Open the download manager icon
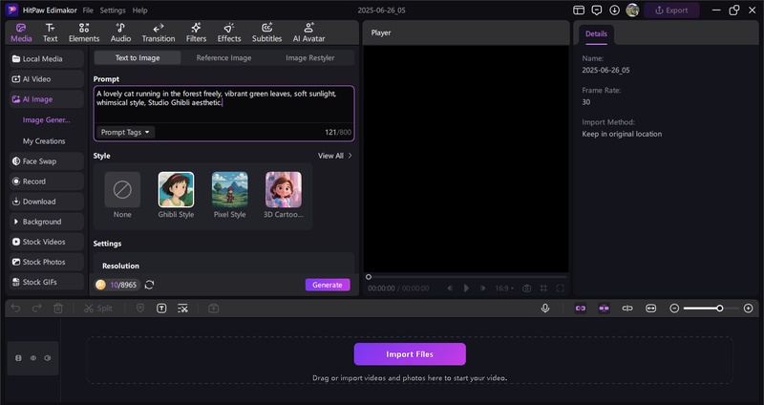The width and height of the screenshot is (764, 405). (x=614, y=11)
